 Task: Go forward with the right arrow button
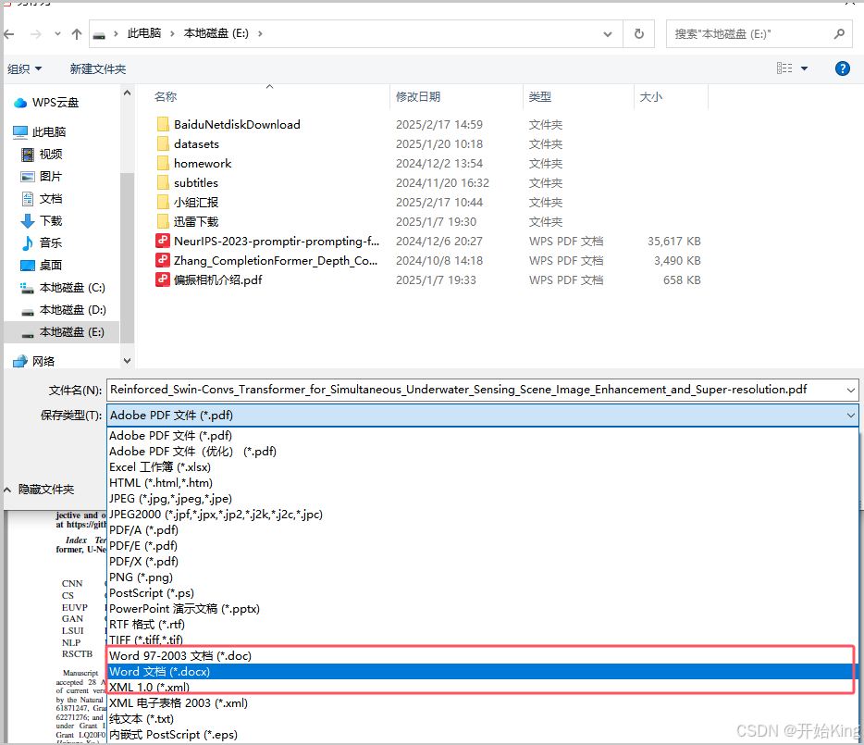(x=36, y=34)
